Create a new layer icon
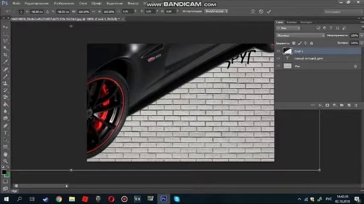364x204 pixels. point(349,105)
